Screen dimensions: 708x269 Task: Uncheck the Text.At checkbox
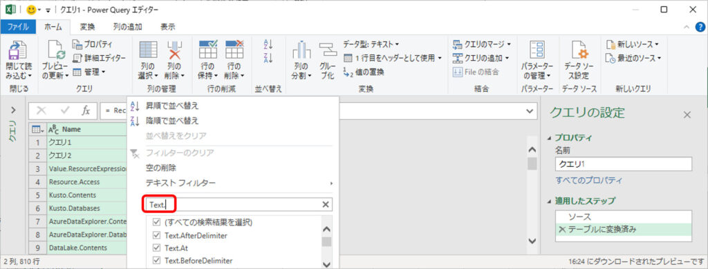(x=157, y=248)
